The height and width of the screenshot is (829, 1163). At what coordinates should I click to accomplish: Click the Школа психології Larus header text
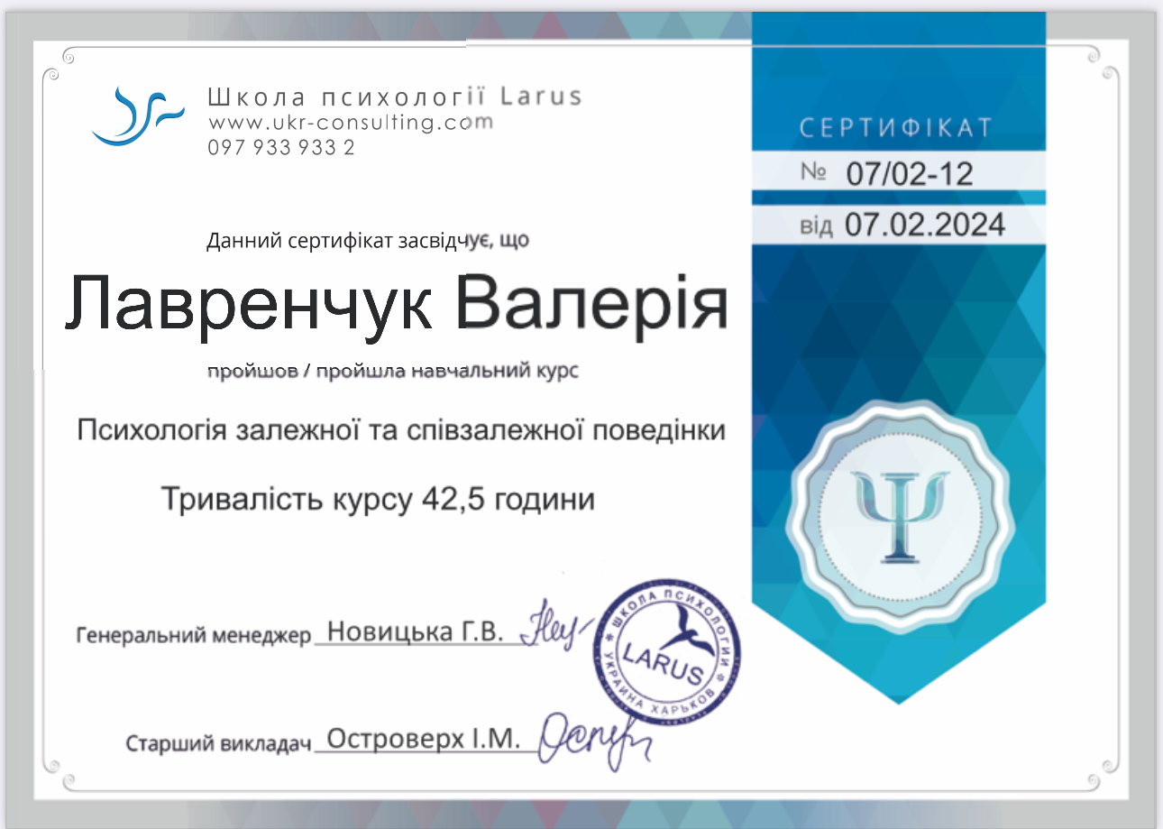tap(395, 97)
